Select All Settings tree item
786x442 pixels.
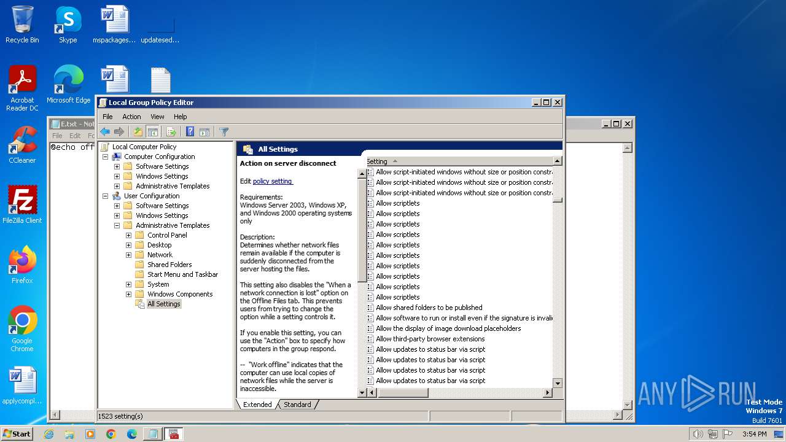click(x=164, y=304)
